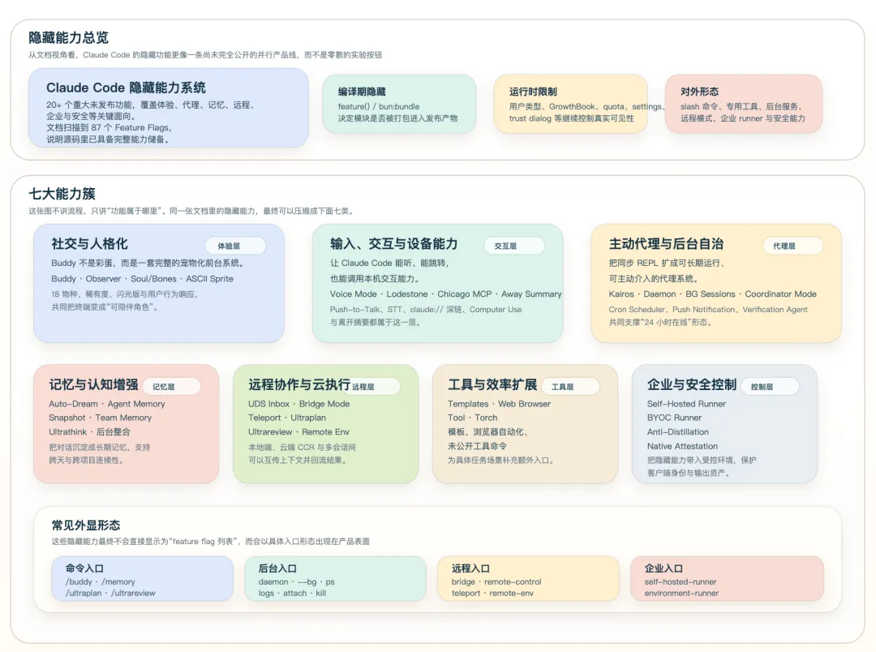Click the Cron Scheduler, Push Notification line
Screen dimensions: 876x652
pos(708,310)
